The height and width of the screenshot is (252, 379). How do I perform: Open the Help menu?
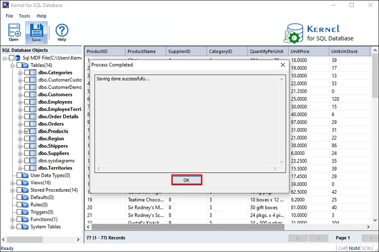point(41,16)
